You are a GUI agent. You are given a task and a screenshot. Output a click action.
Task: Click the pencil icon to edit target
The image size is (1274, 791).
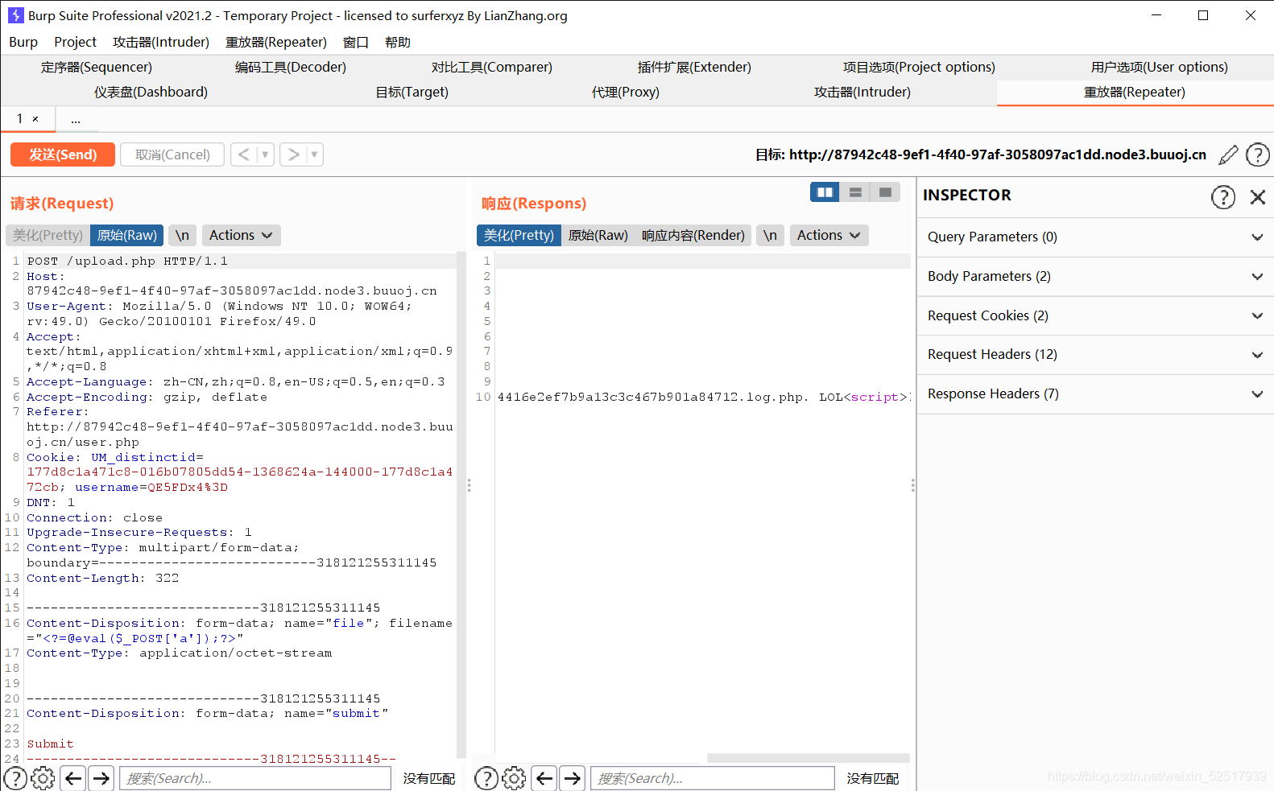click(x=1228, y=154)
